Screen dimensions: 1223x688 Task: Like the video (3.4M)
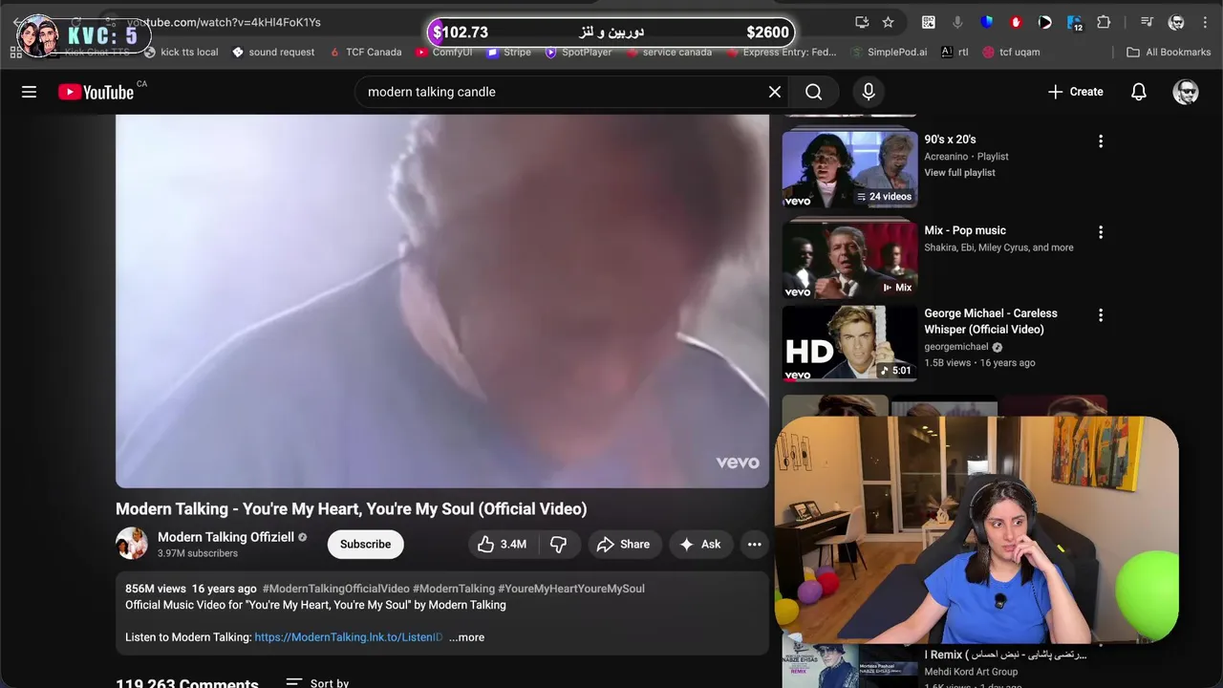[x=503, y=545]
